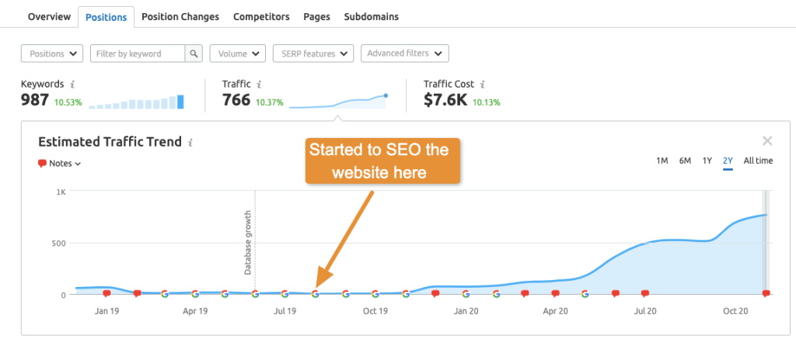Switch to the Position Changes tab

(x=182, y=16)
